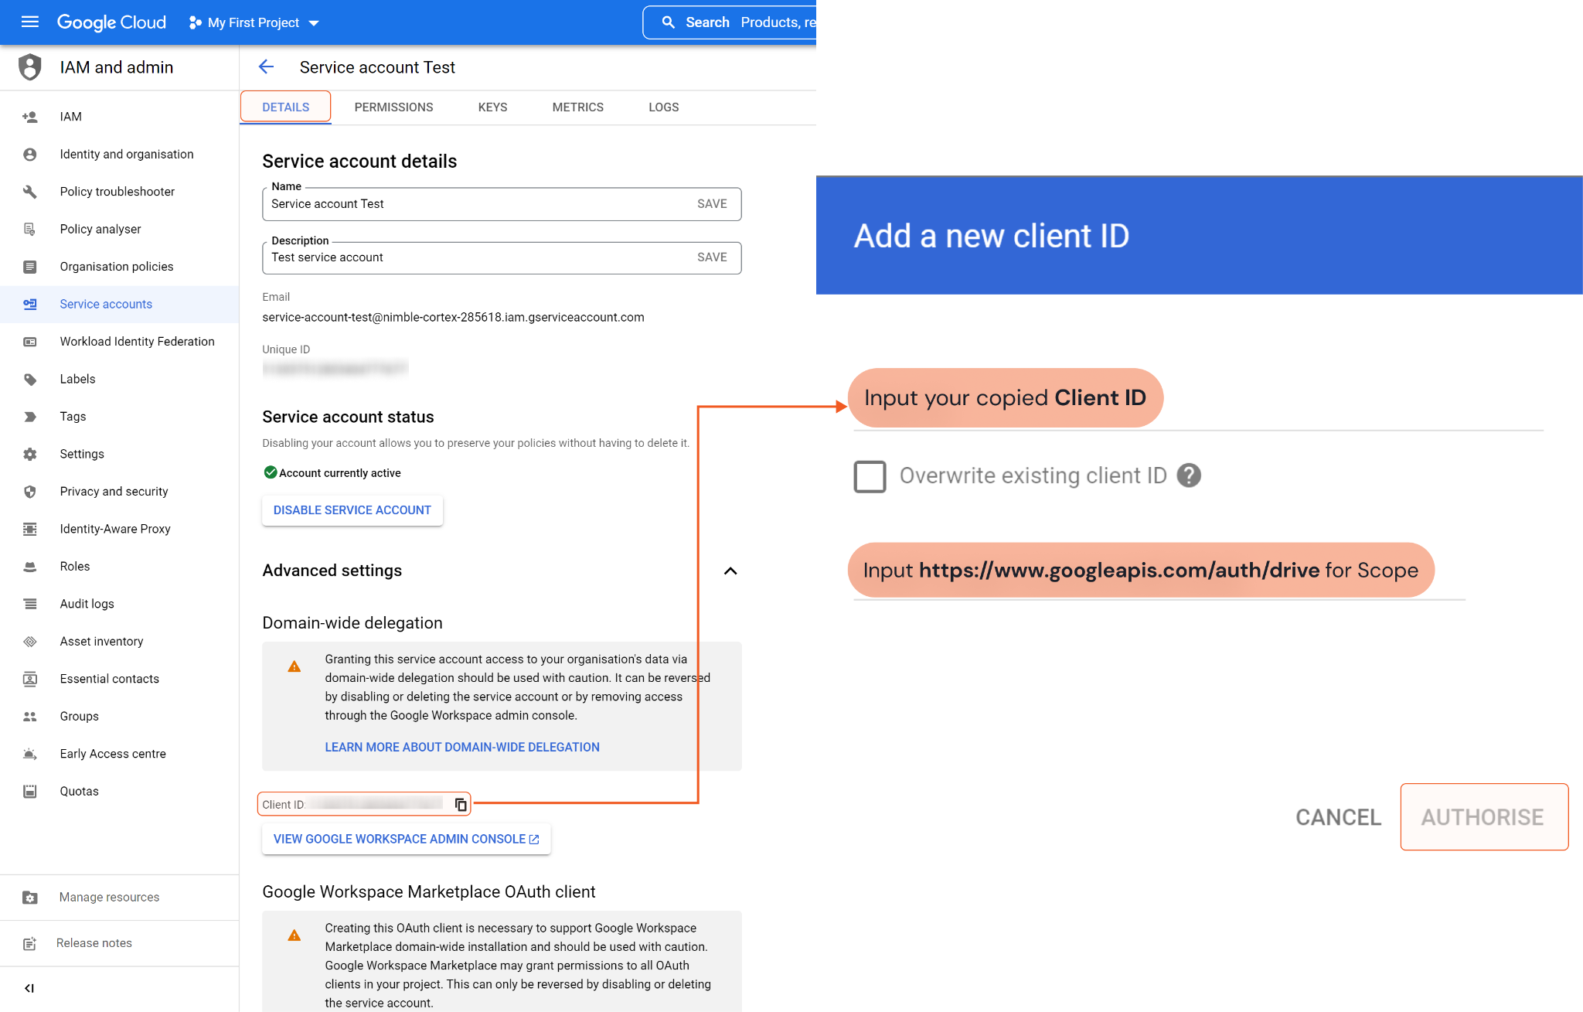Go back using the arrow beside Service account Test
The height and width of the screenshot is (1012, 1583).
[x=266, y=67]
